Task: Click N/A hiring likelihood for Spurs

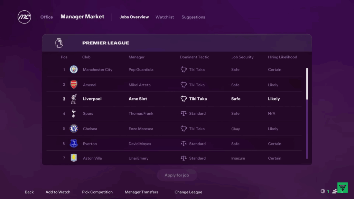Action: [x=272, y=113]
